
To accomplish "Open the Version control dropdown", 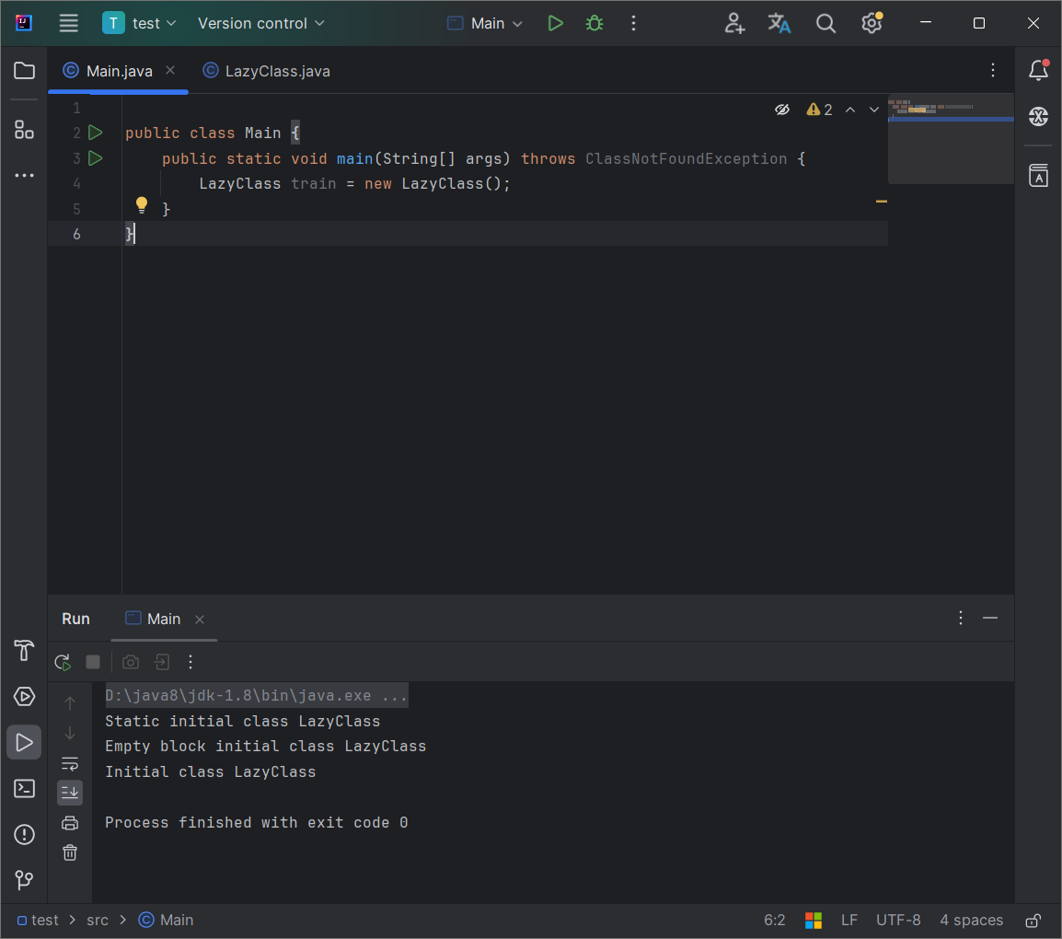I will [260, 24].
